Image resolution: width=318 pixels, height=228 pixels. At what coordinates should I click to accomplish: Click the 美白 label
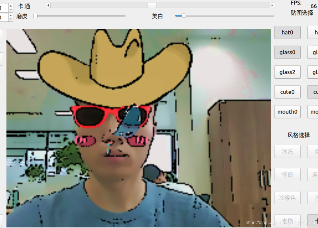pos(157,16)
